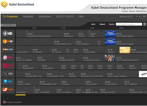147x106 pixels.
Task: Click the red Aufnahme verschickt record indicator
Action: click(4, 102)
